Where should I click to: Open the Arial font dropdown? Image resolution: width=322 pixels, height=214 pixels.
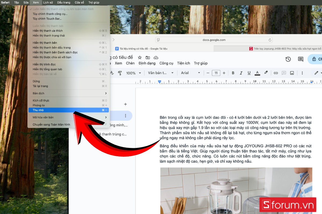(x=190, y=73)
